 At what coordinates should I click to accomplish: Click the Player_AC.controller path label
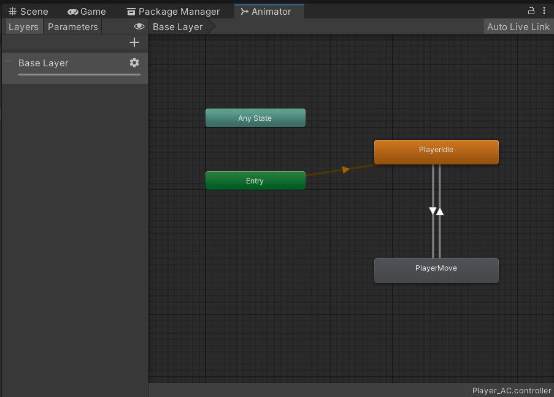[511, 391]
